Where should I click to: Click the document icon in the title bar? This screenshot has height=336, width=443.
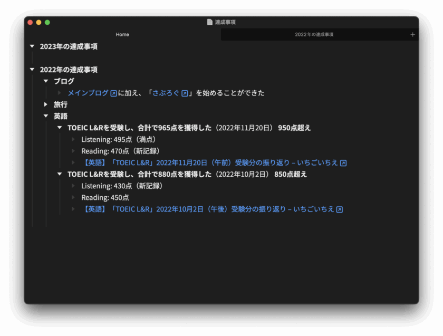[210, 22]
